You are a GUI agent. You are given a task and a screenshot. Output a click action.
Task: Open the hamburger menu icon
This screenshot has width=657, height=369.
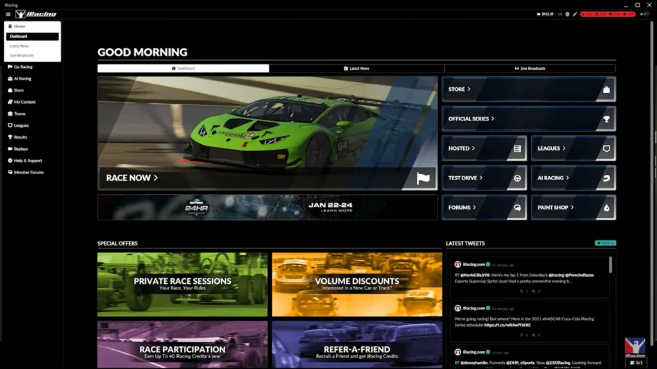pos(8,14)
